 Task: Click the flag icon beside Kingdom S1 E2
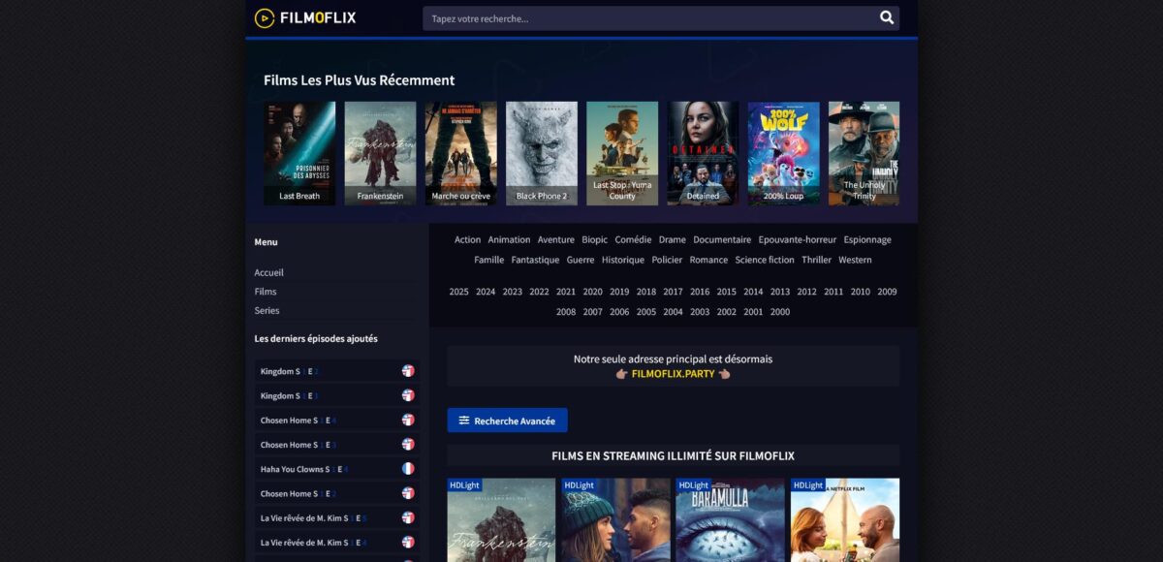click(408, 371)
